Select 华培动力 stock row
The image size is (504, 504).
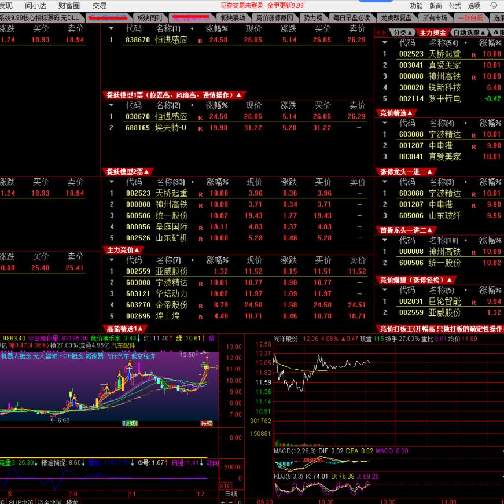238,293
